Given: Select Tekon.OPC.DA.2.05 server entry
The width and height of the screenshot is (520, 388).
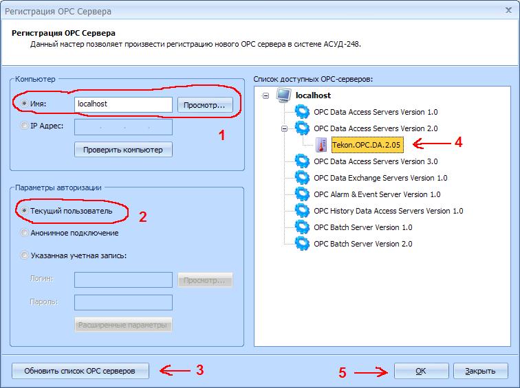Looking at the screenshot, I should [x=366, y=145].
